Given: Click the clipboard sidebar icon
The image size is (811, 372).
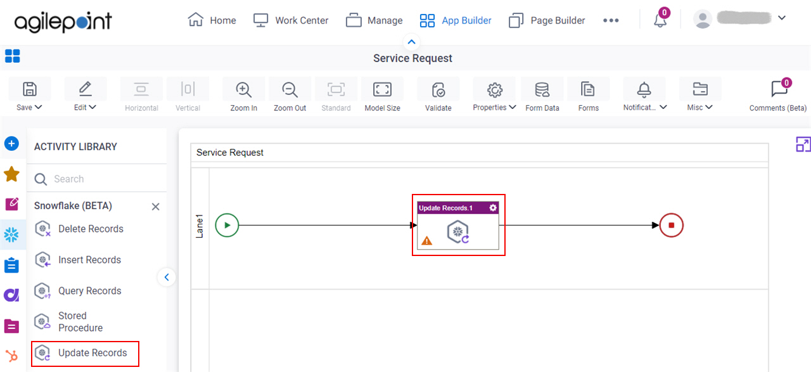Looking at the screenshot, I should (11, 265).
